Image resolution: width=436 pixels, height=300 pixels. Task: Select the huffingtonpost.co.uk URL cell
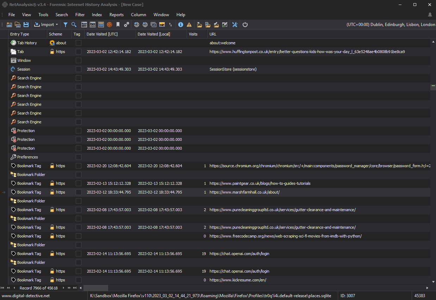(319, 52)
